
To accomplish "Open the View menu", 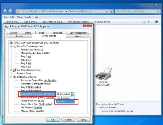I will tap(20, 17).
